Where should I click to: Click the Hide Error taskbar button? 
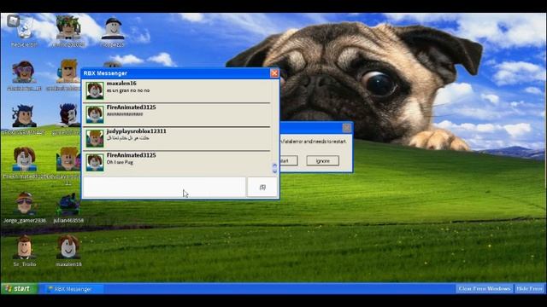[x=529, y=288]
